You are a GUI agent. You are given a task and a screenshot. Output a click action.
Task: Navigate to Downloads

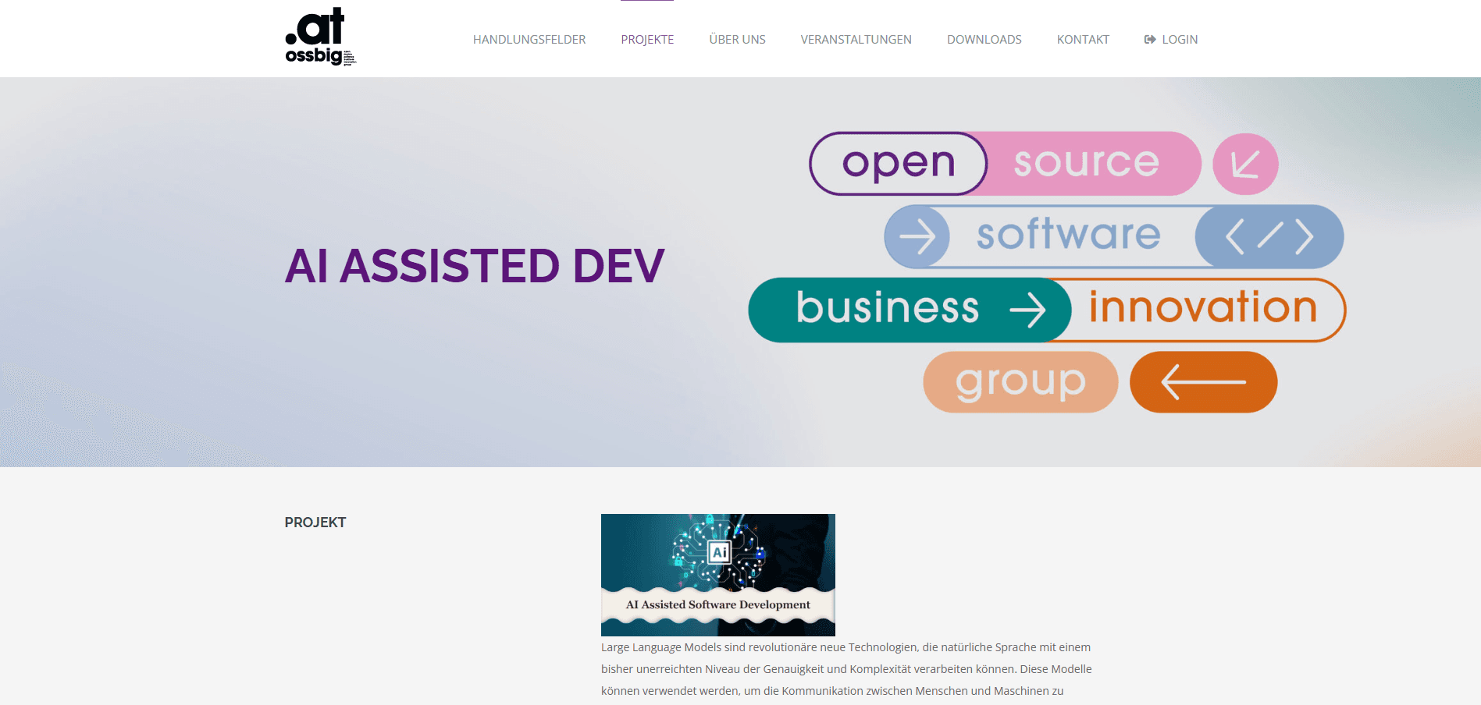click(x=984, y=40)
